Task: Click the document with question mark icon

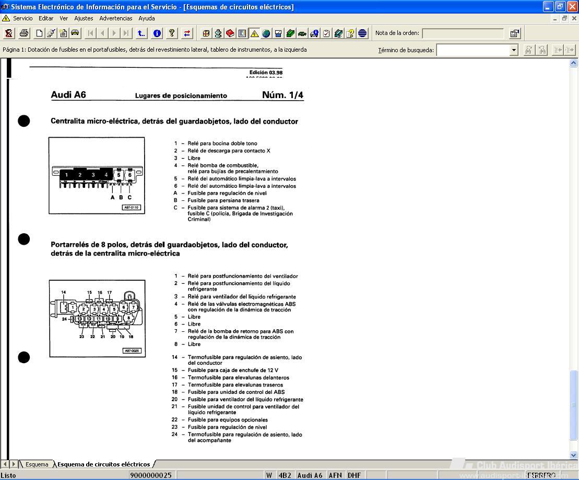Action: tap(350, 33)
